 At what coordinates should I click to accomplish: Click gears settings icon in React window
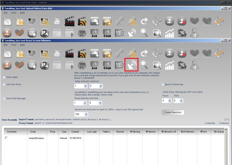click(182, 65)
